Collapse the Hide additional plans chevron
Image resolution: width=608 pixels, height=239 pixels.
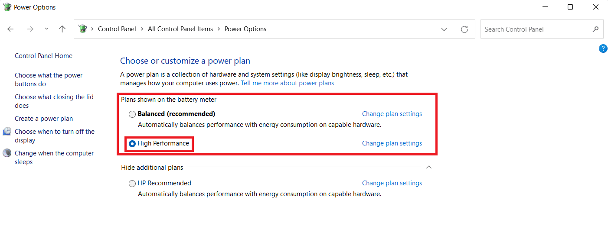tap(429, 167)
